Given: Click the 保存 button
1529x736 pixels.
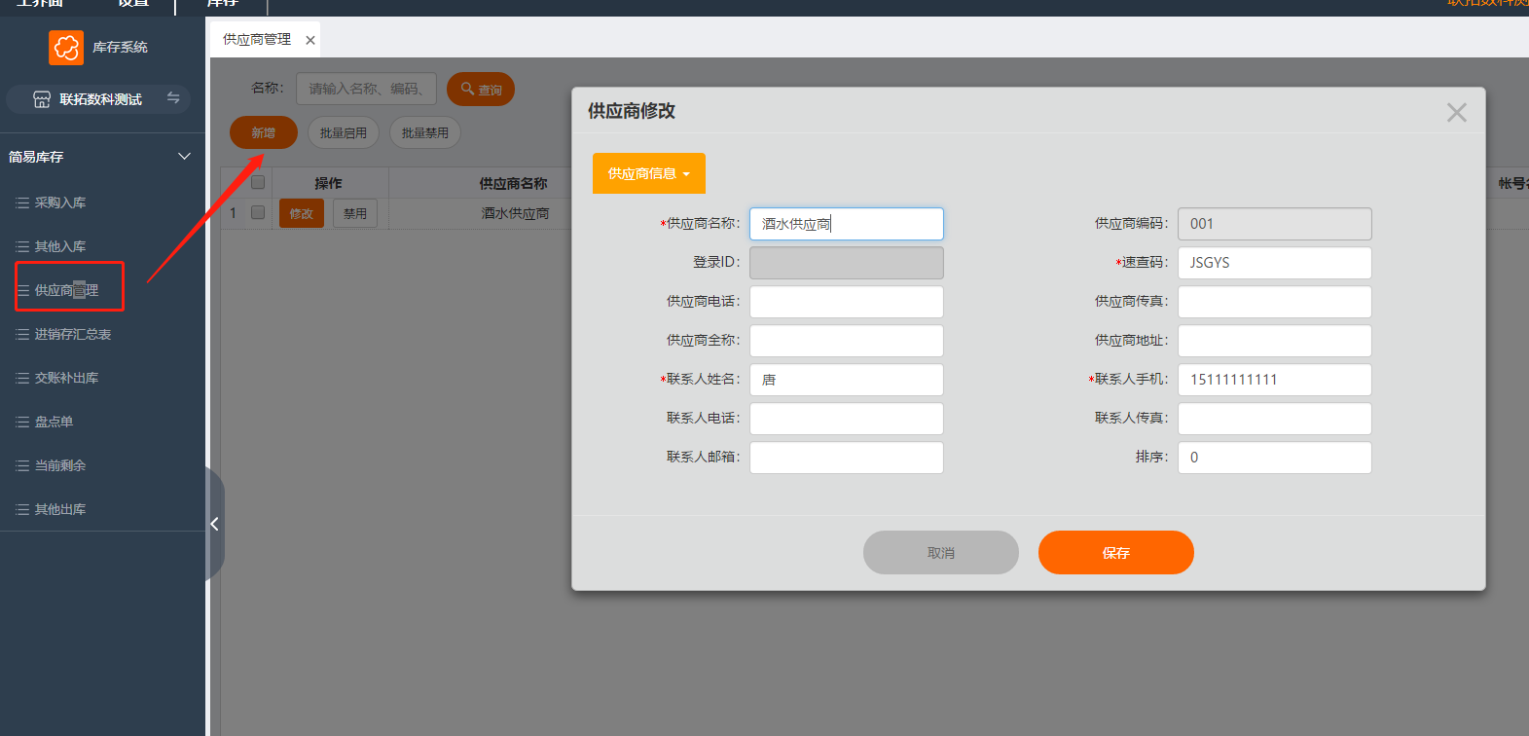Looking at the screenshot, I should 1116,552.
